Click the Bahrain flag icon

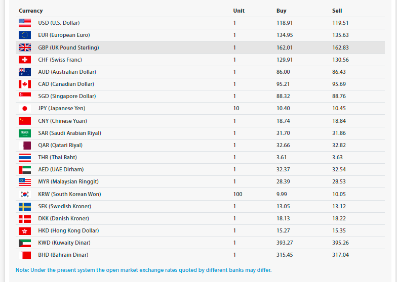[25, 255]
